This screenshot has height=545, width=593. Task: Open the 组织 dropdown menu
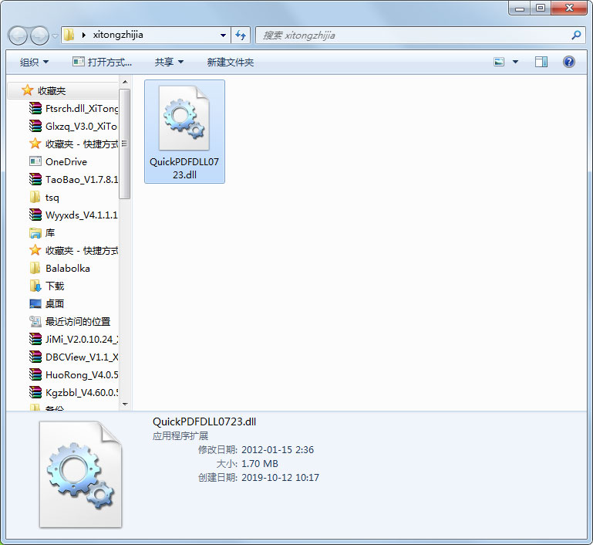pos(34,62)
